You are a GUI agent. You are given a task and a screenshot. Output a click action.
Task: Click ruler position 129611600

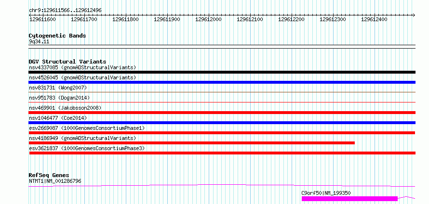pyautogui.click(x=42, y=19)
